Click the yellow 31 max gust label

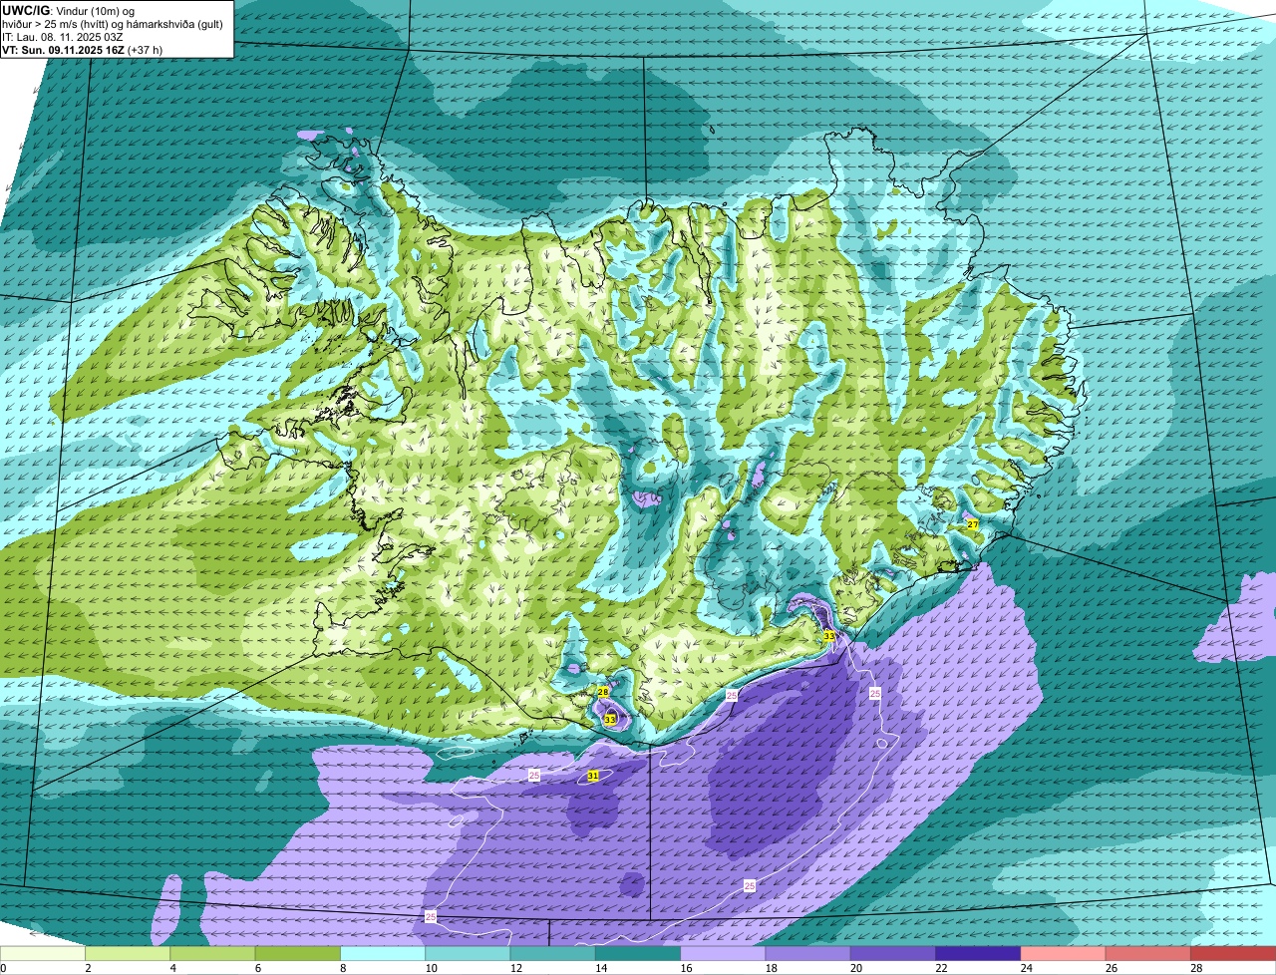pos(593,776)
